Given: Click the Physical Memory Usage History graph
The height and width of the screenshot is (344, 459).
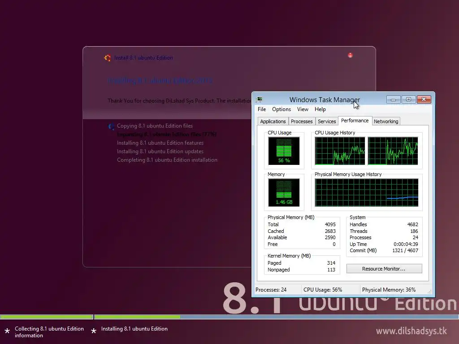Looking at the screenshot, I should coord(367,193).
